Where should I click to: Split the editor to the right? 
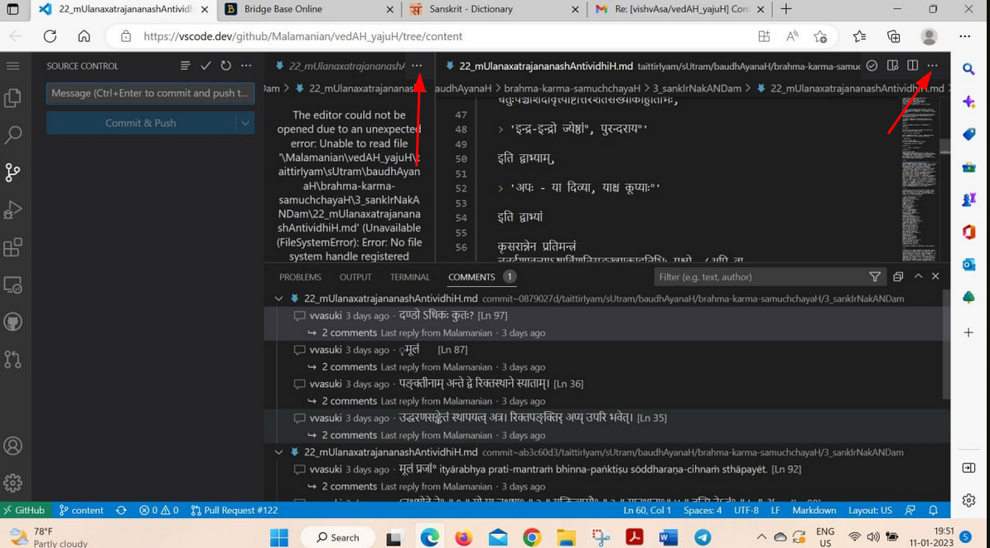[x=912, y=65]
